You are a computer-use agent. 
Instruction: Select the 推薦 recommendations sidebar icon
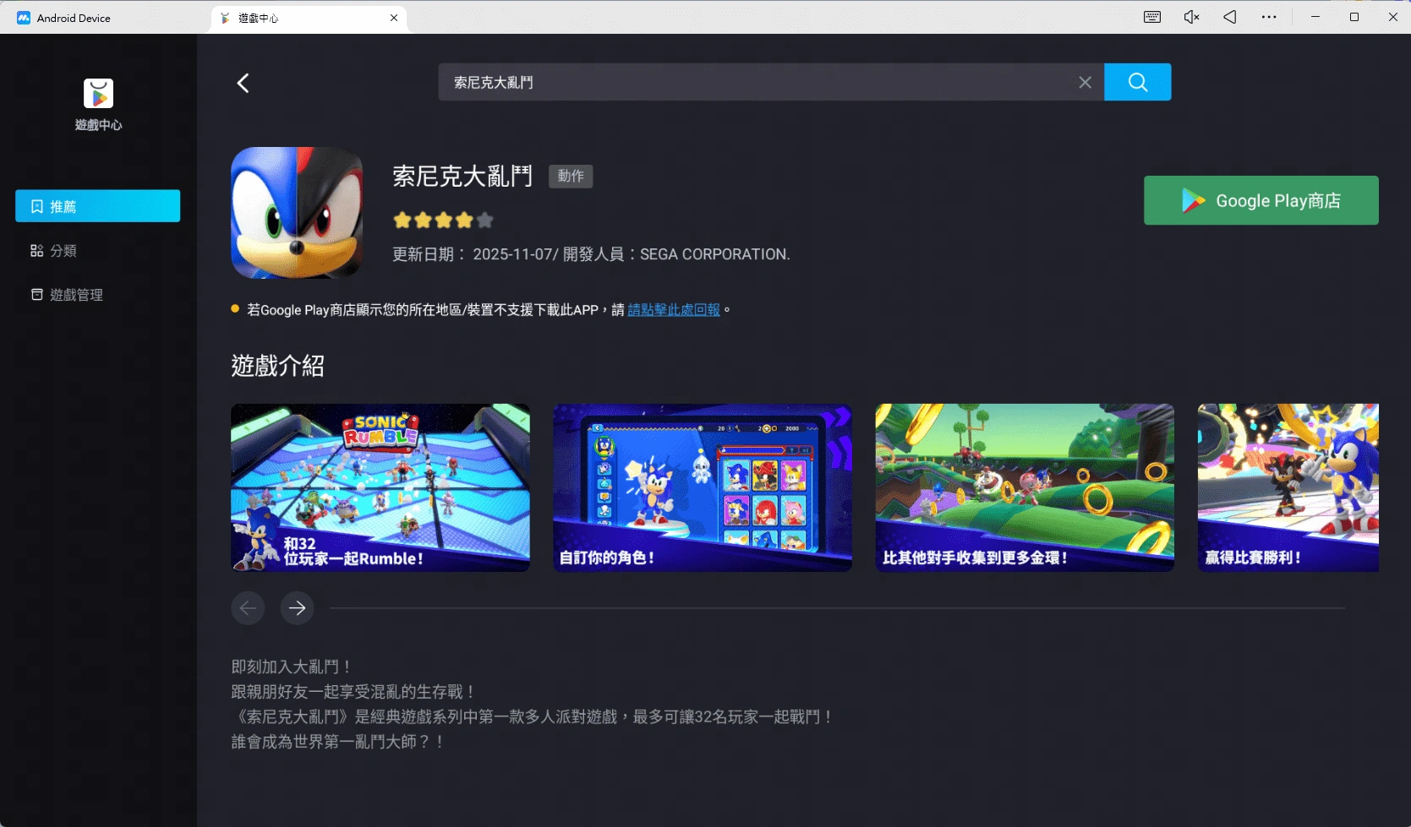click(x=97, y=205)
